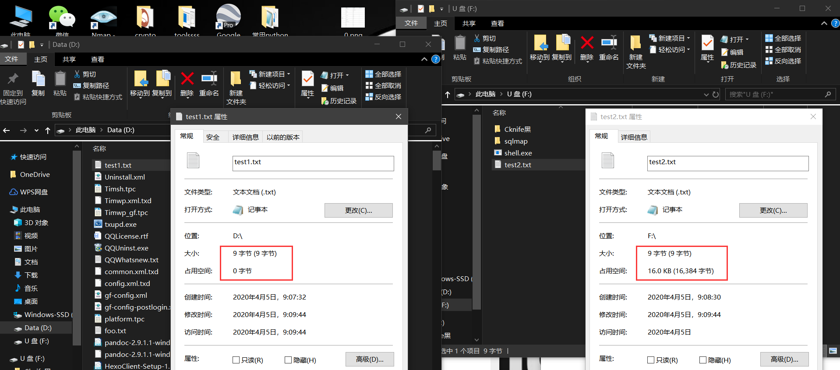
Task: Check Hidden box in test2.txt properties
Action: pyautogui.click(x=703, y=360)
